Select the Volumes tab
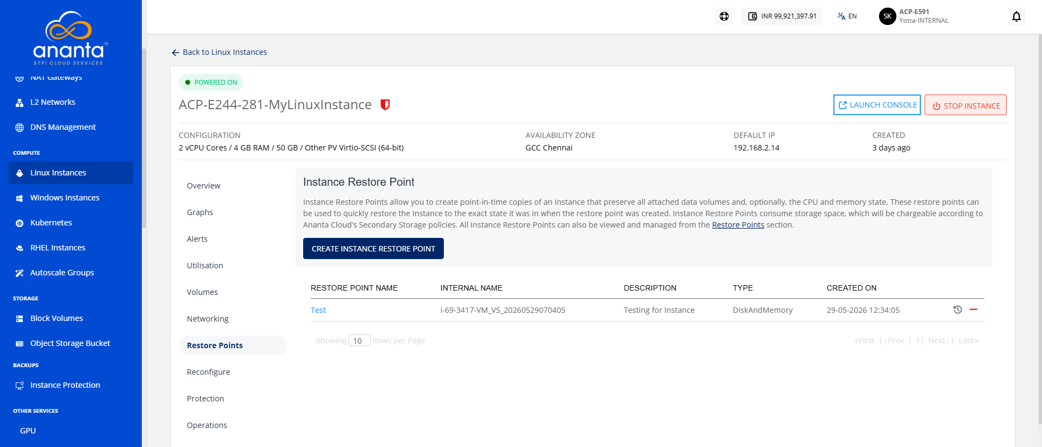Image resolution: width=1042 pixels, height=447 pixels. click(202, 292)
